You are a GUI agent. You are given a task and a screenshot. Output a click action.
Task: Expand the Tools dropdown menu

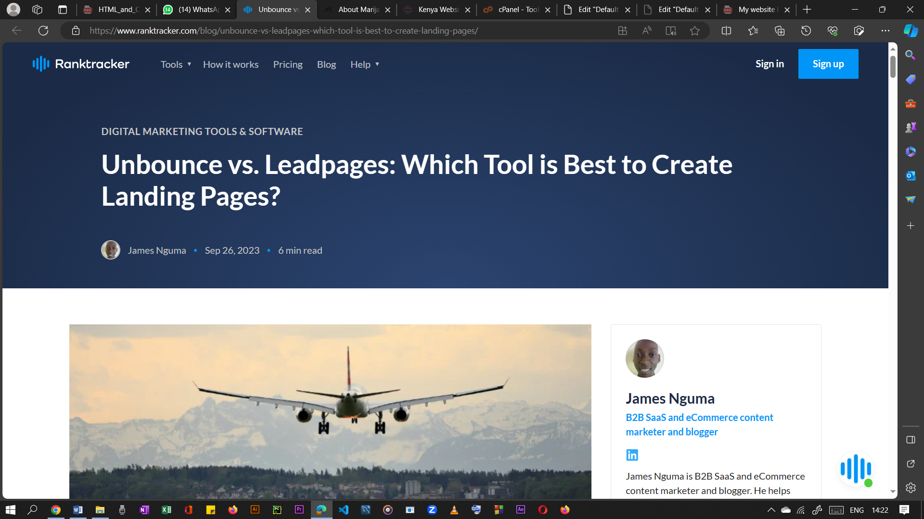click(x=176, y=64)
